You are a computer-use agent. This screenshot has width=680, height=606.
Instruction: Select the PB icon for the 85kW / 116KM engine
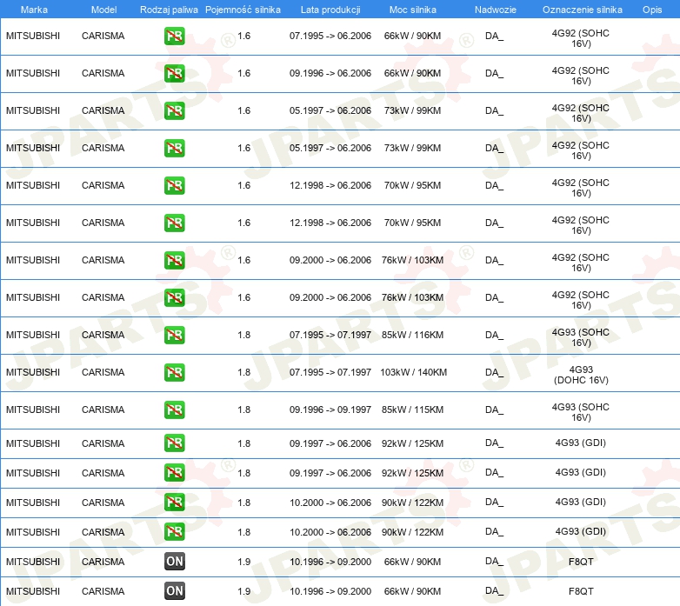click(174, 335)
